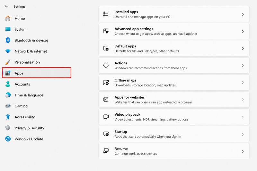Click 'Video adjustments, HDR streaming' description

pyautogui.click(x=151, y=120)
